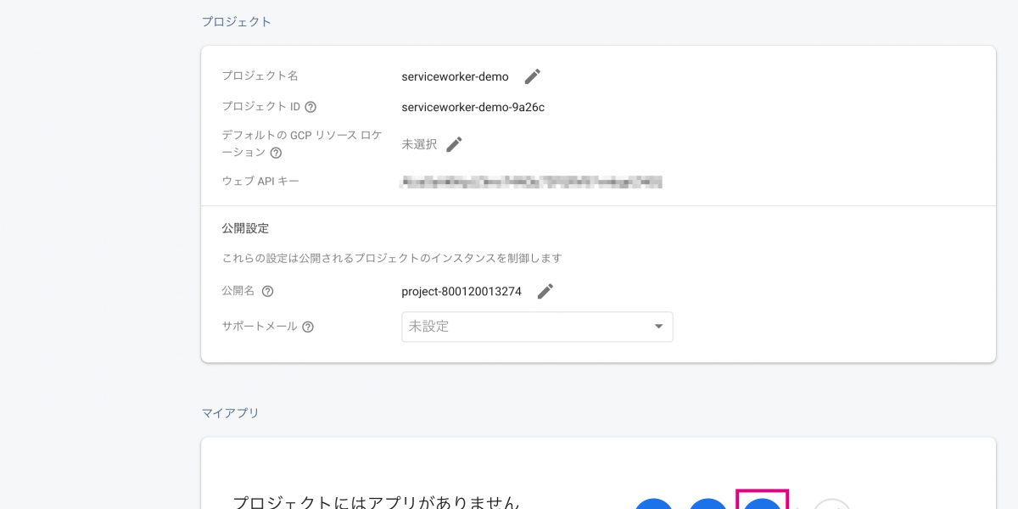Click the マイアプリ section heading
The image size is (1018, 509).
pos(230,413)
